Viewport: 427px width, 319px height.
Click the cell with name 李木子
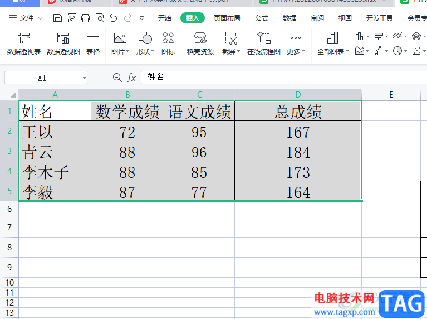pyautogui.click(x=55, y=171)
